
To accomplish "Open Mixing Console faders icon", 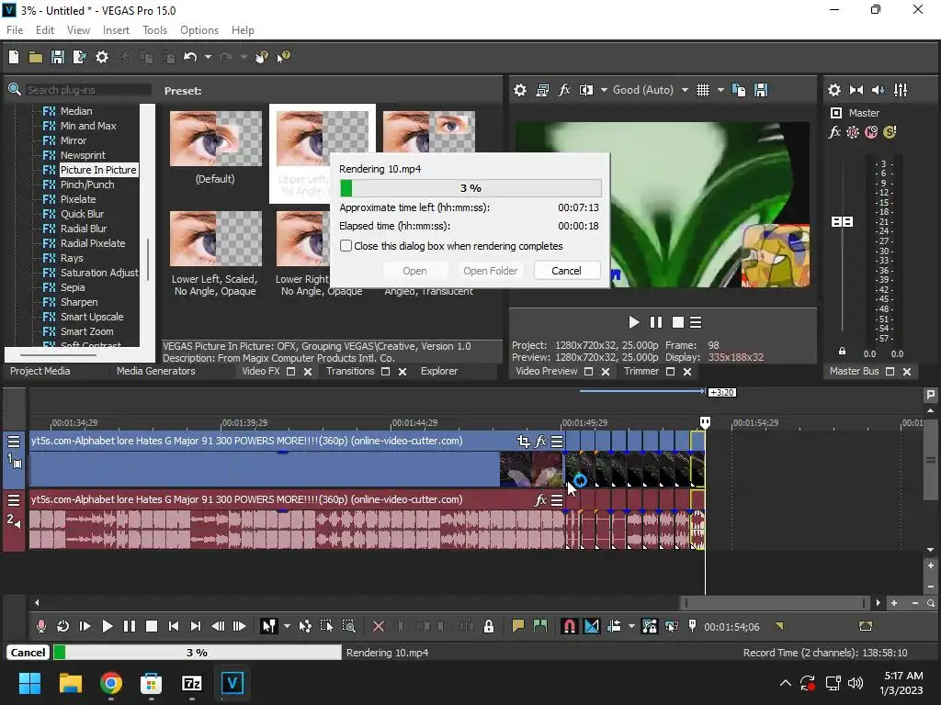I will pos(901,90).
